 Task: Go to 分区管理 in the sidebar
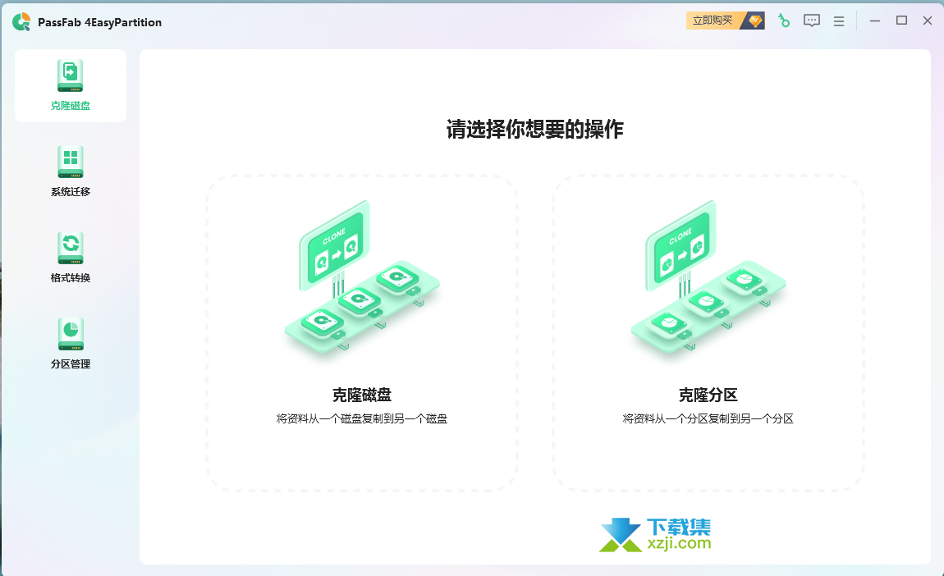pos(71,344)
